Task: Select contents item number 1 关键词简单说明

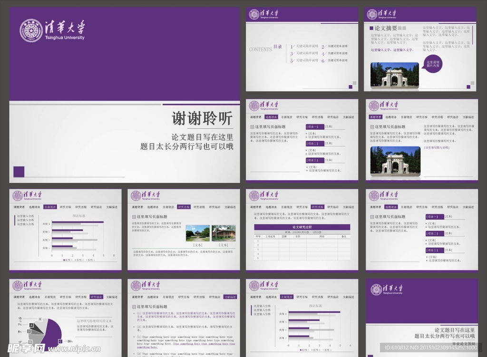Action: pos(304,46)
